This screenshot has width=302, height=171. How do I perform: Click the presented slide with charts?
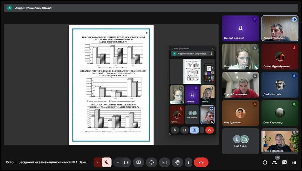111,85
